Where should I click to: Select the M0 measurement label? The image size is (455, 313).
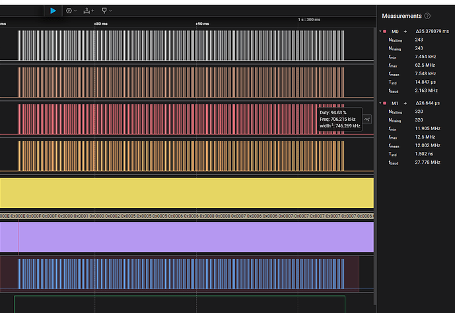coord(396,31)
